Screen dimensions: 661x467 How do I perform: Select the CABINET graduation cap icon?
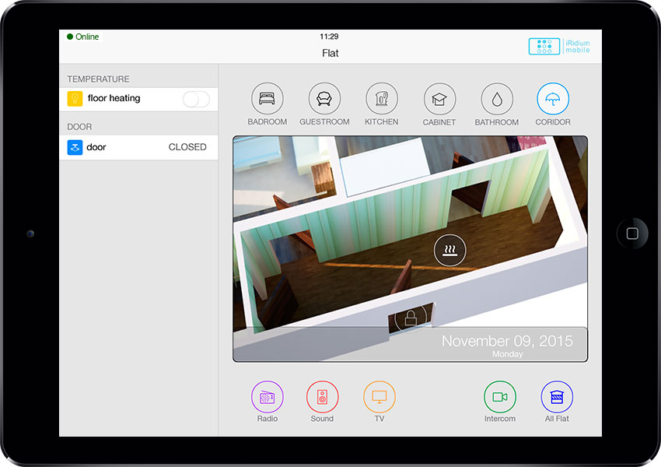(439, 99)
